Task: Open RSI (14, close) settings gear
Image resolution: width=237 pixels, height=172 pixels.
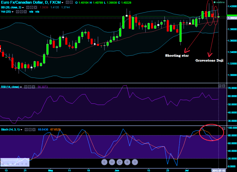Action: [30, 87]
